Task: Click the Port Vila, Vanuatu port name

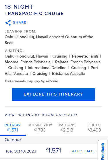Action: point(51,71)
